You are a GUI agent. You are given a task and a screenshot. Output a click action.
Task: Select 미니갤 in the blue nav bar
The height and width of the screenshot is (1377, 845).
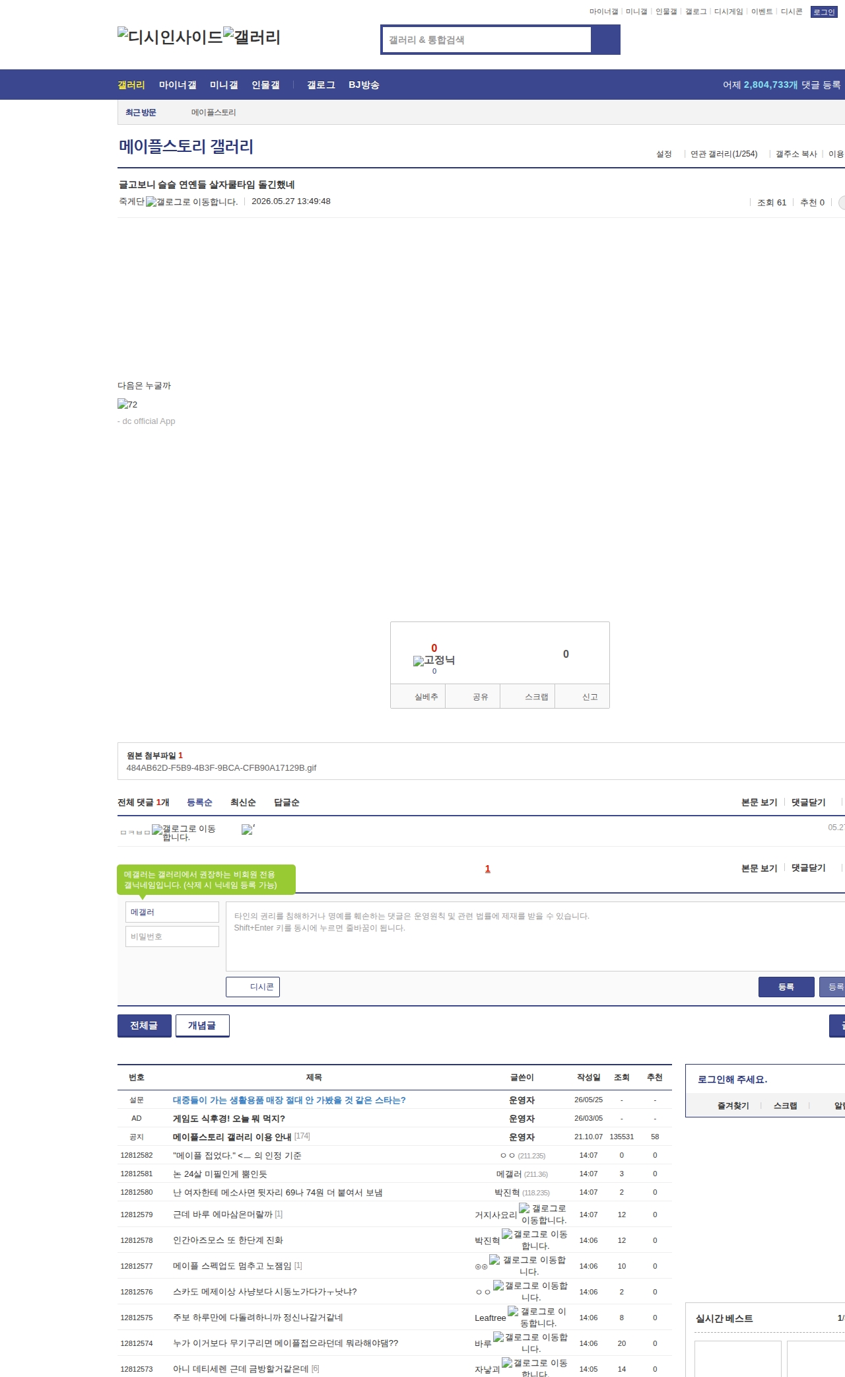(224, 85)
